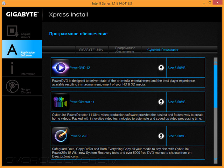This screenshot has width=224, height=168.
Task: Click the PowerDirector 11 title link
Action: coord(82,102)
